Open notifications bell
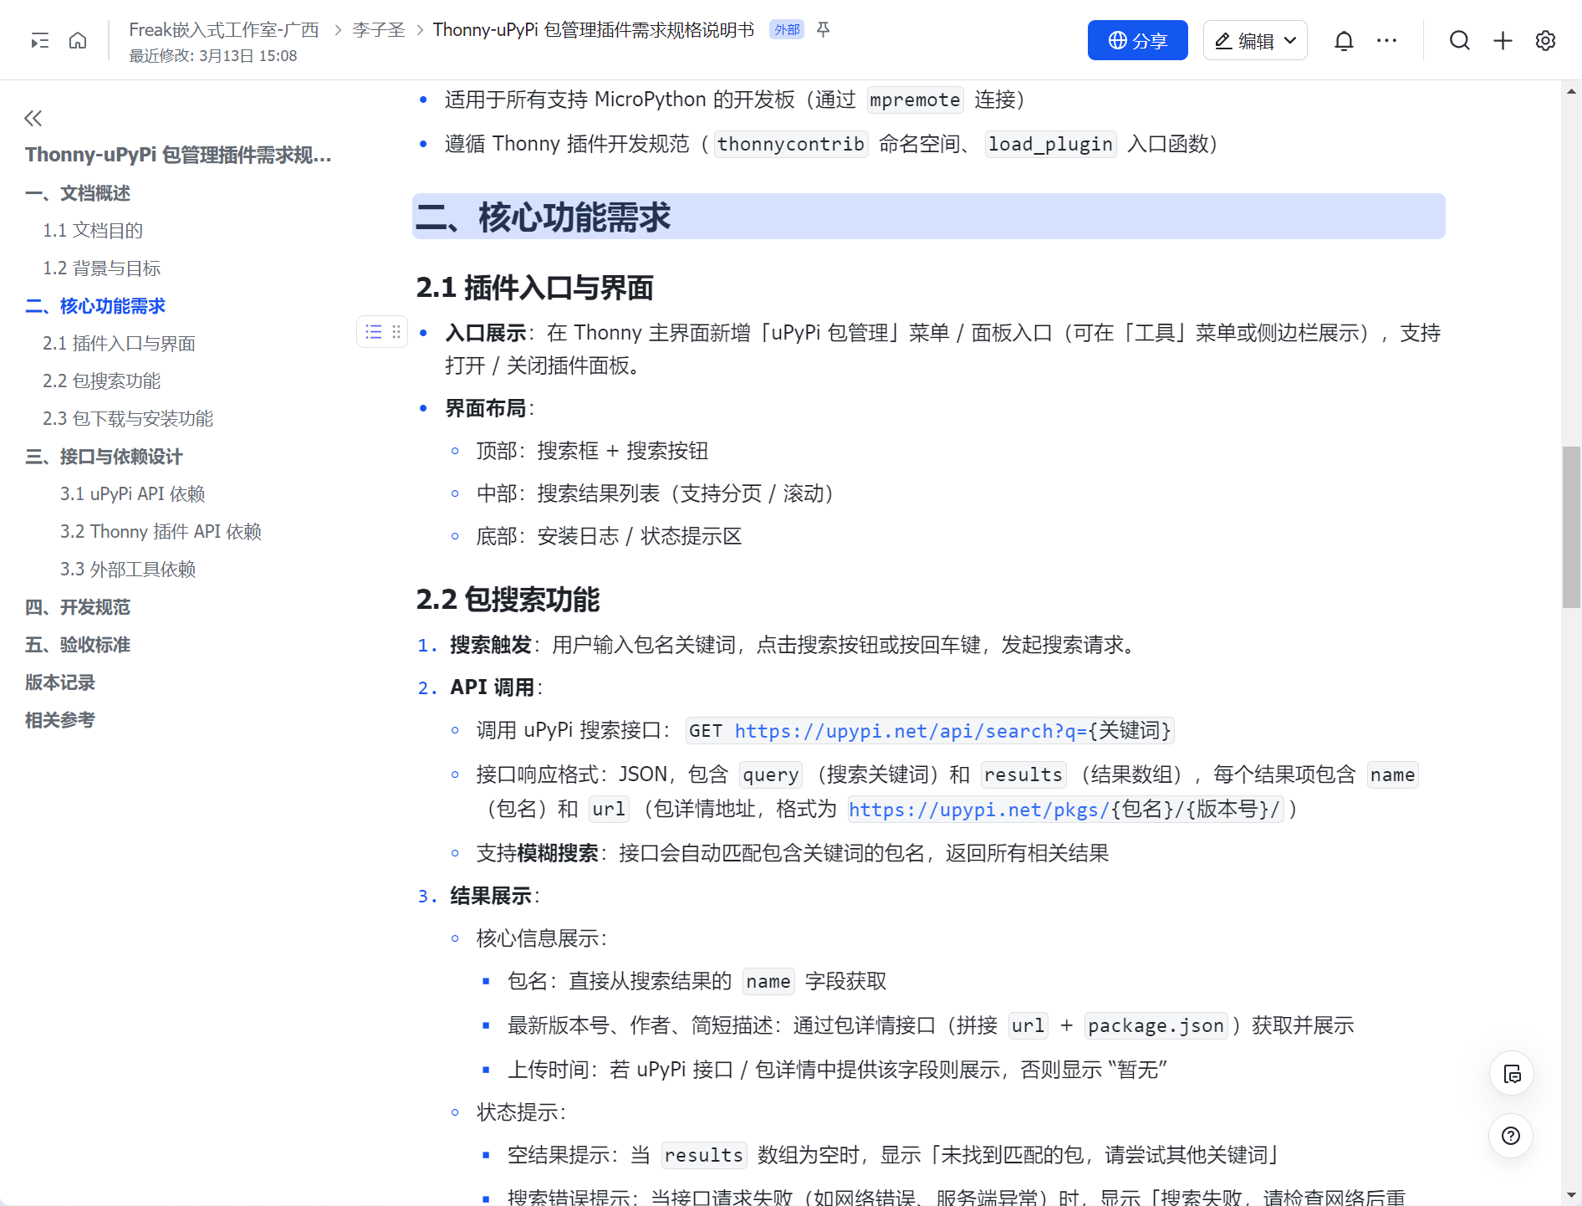1582x1206 pixels. point(1344,40)
